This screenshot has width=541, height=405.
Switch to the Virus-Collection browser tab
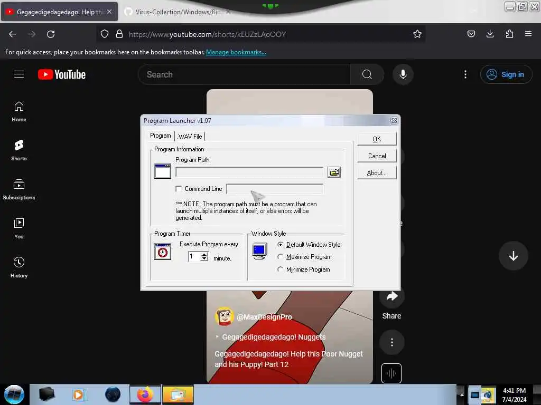178,12
